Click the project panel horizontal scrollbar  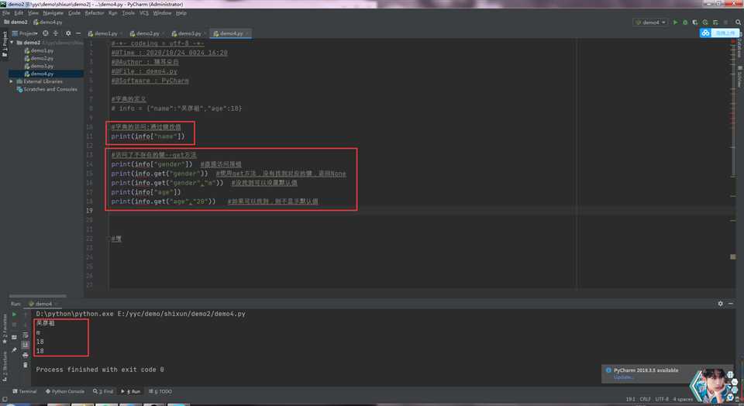coord(38,296)
